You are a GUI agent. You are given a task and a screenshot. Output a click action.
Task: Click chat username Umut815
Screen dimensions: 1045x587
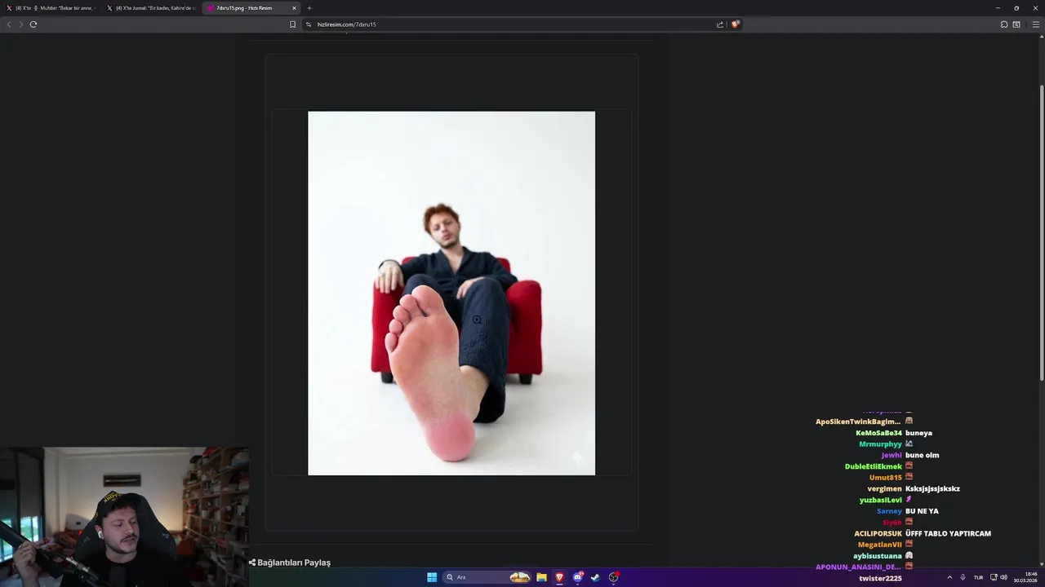tap(885, 478)
